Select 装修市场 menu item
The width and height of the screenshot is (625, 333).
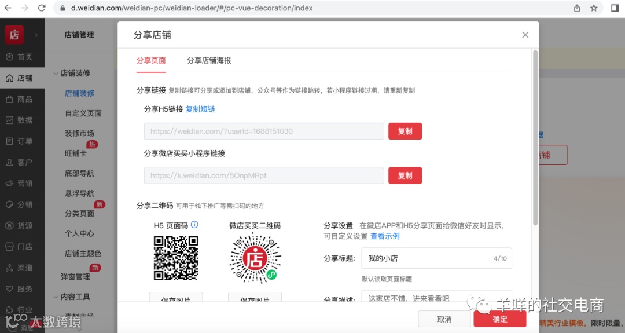click(x=80, y=133)
